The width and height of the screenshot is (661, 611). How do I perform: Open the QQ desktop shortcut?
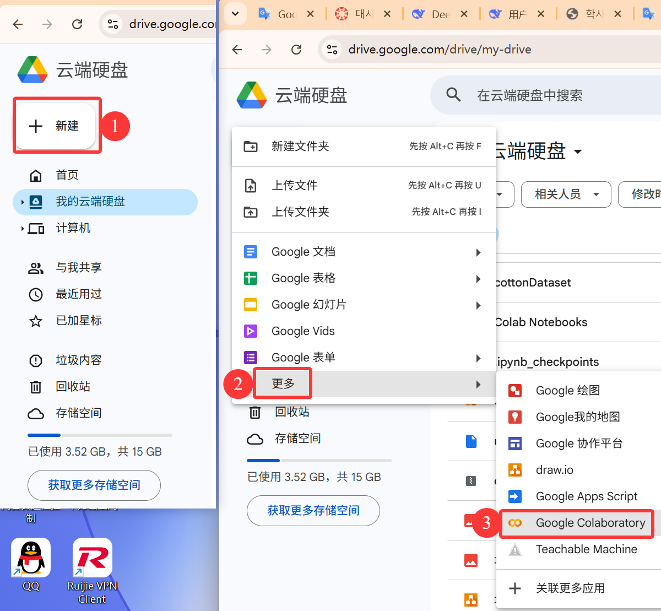click(x=31, y=565)
